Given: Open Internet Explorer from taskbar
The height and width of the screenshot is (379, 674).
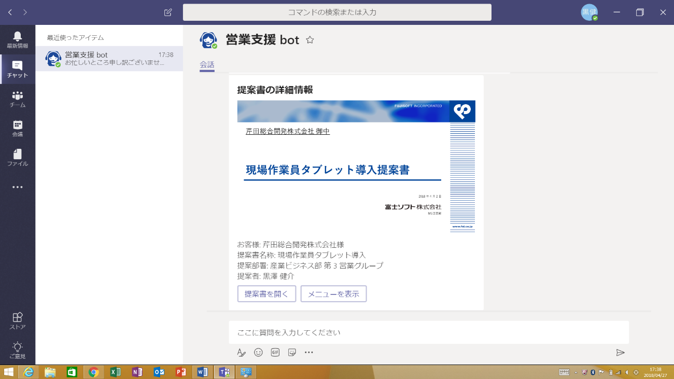Looking at the screenshot, I should (x=29, y=372).
